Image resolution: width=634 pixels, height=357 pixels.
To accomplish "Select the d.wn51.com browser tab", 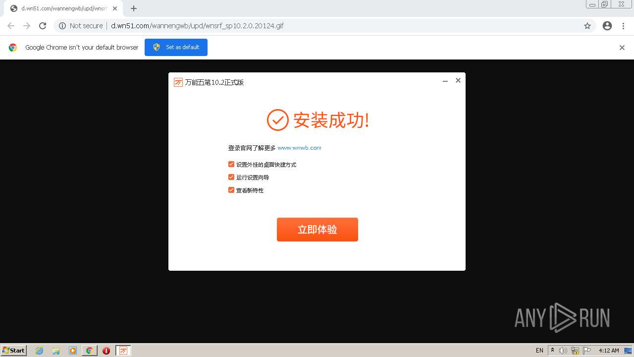I will [63, 8].
